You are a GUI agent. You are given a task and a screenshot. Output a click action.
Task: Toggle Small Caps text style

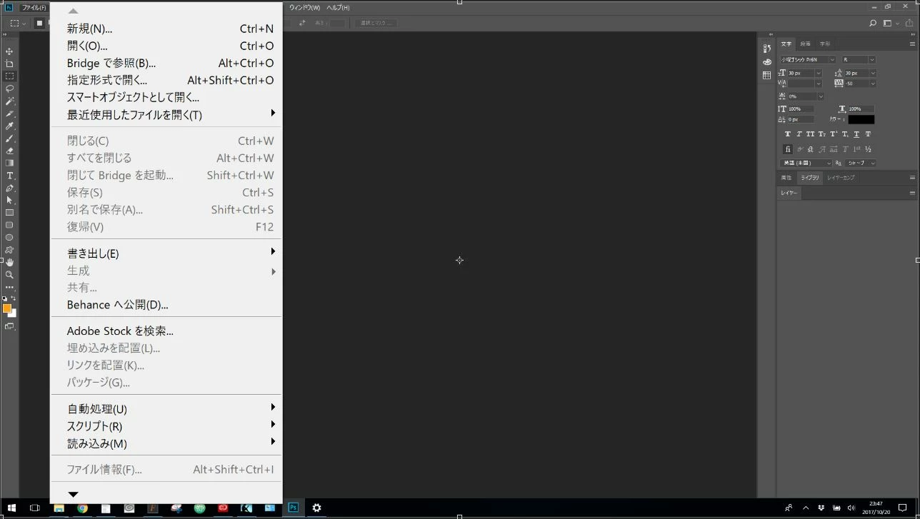click(x=822, y=134)
